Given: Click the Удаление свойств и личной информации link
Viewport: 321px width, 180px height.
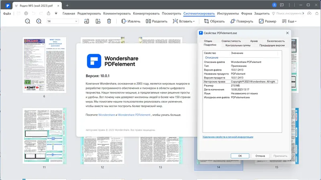Looking at the screenshot, I should click(228, 137).
